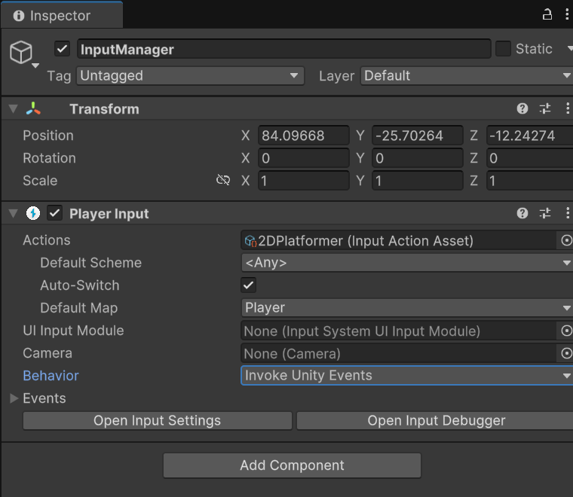Enable the Static checkbox
Viewport: 573px width, 497px height.
tap(503, 49)
